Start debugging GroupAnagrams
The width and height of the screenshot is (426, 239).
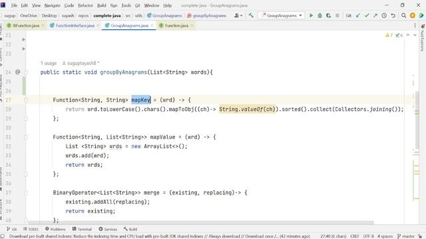319,16
